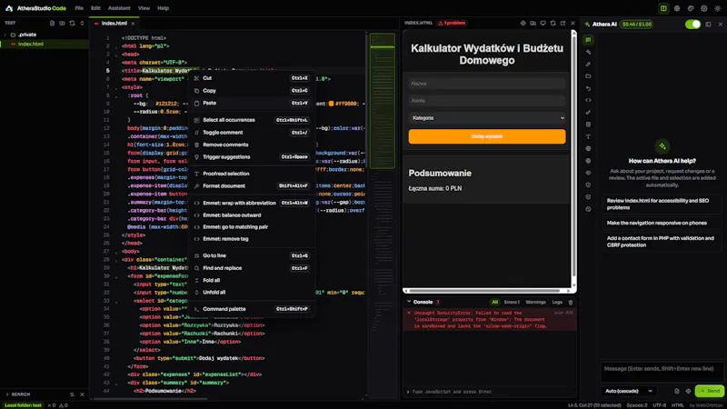727x409 pixels.
Task: Click the new file icon in explorer
Action: point(52,23)
